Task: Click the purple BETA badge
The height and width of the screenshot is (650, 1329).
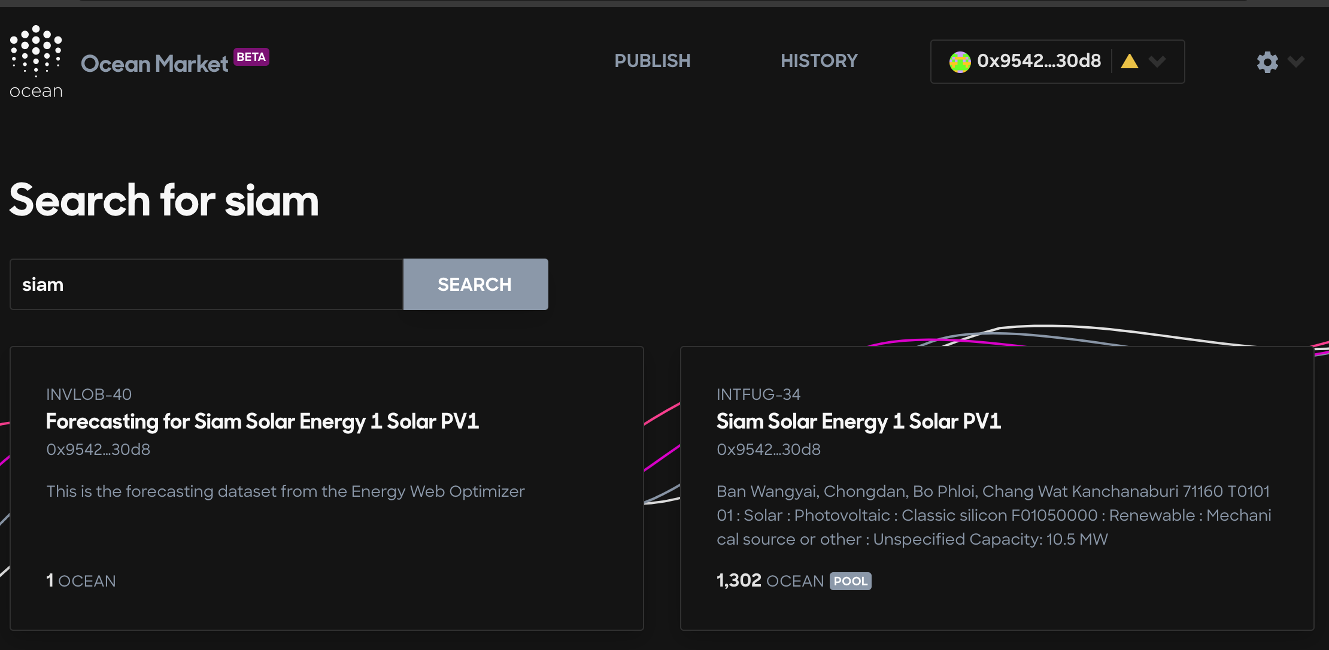Action: pos(251,57)
